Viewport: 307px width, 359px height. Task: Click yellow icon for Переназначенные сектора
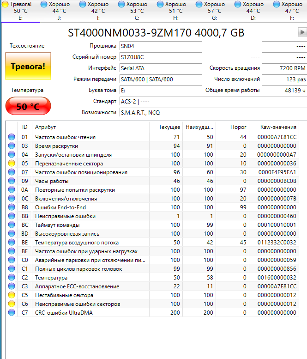point(12,163)
